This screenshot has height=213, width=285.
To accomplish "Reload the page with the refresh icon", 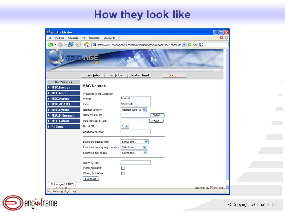I will 71,45.
